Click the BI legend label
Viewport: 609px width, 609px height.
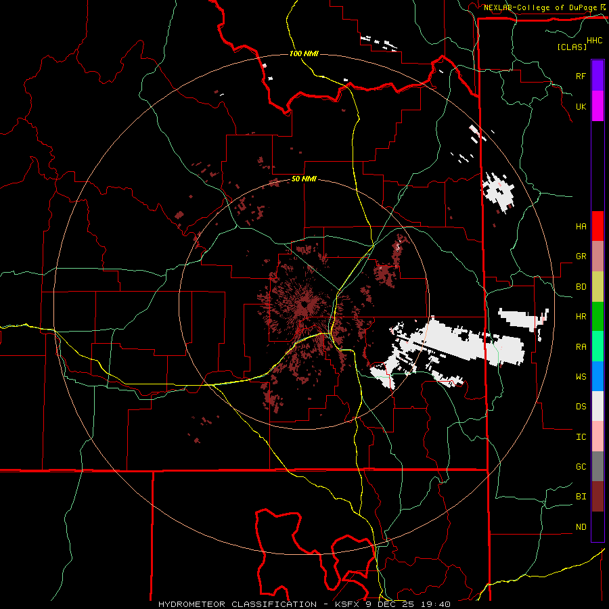[581, 497]
